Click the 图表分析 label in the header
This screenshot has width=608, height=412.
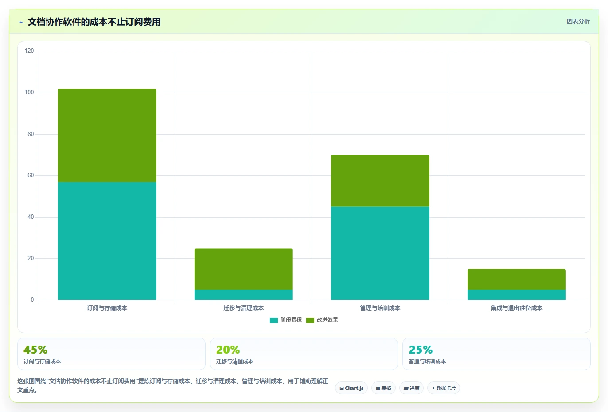coord(578,21)
